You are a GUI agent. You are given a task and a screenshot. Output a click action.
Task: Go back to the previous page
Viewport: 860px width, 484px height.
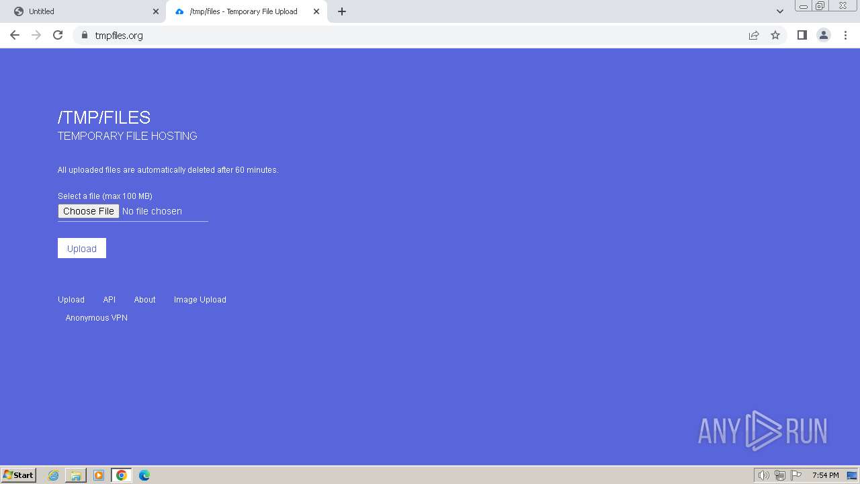(15, 35)
